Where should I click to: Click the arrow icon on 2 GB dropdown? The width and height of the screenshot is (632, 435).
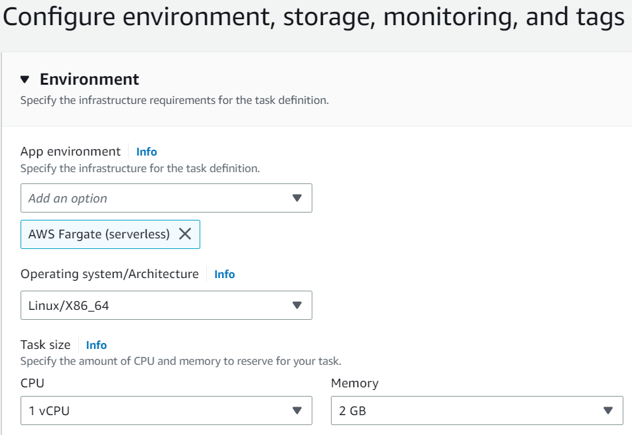coord(608,411)
